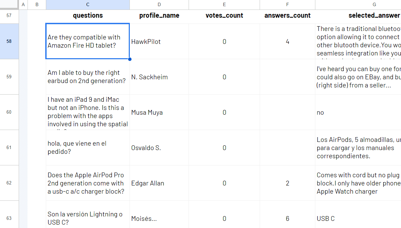Click the HawkPilot profile name cell
This screenshot has width=401, height=228.
pos(159,42)
